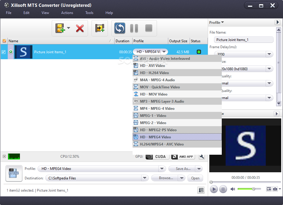The image size is (283, 205).
Task: Click the Add Output Profile icon
Action: (100, 28)
